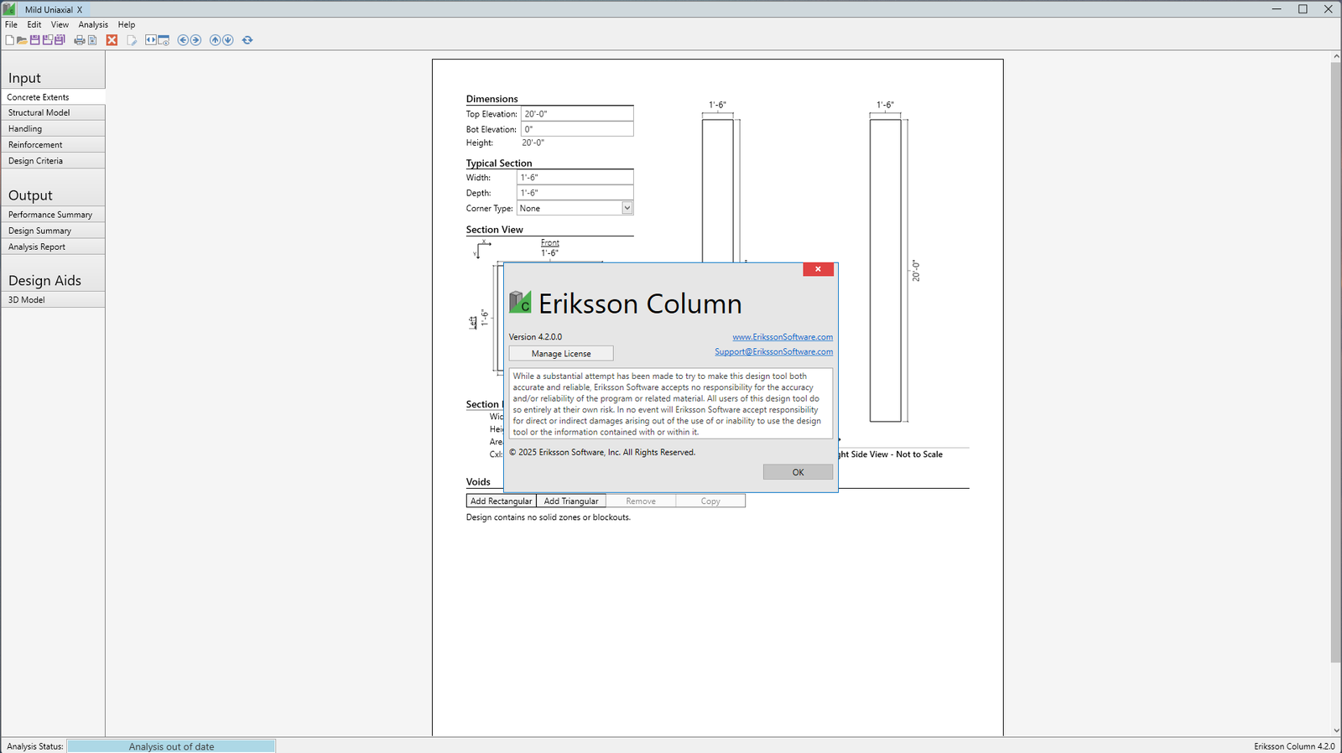
Task: Open the File menu
Action: click(11, 24)
